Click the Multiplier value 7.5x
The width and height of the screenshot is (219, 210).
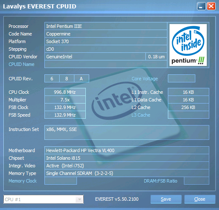(65, 100)
